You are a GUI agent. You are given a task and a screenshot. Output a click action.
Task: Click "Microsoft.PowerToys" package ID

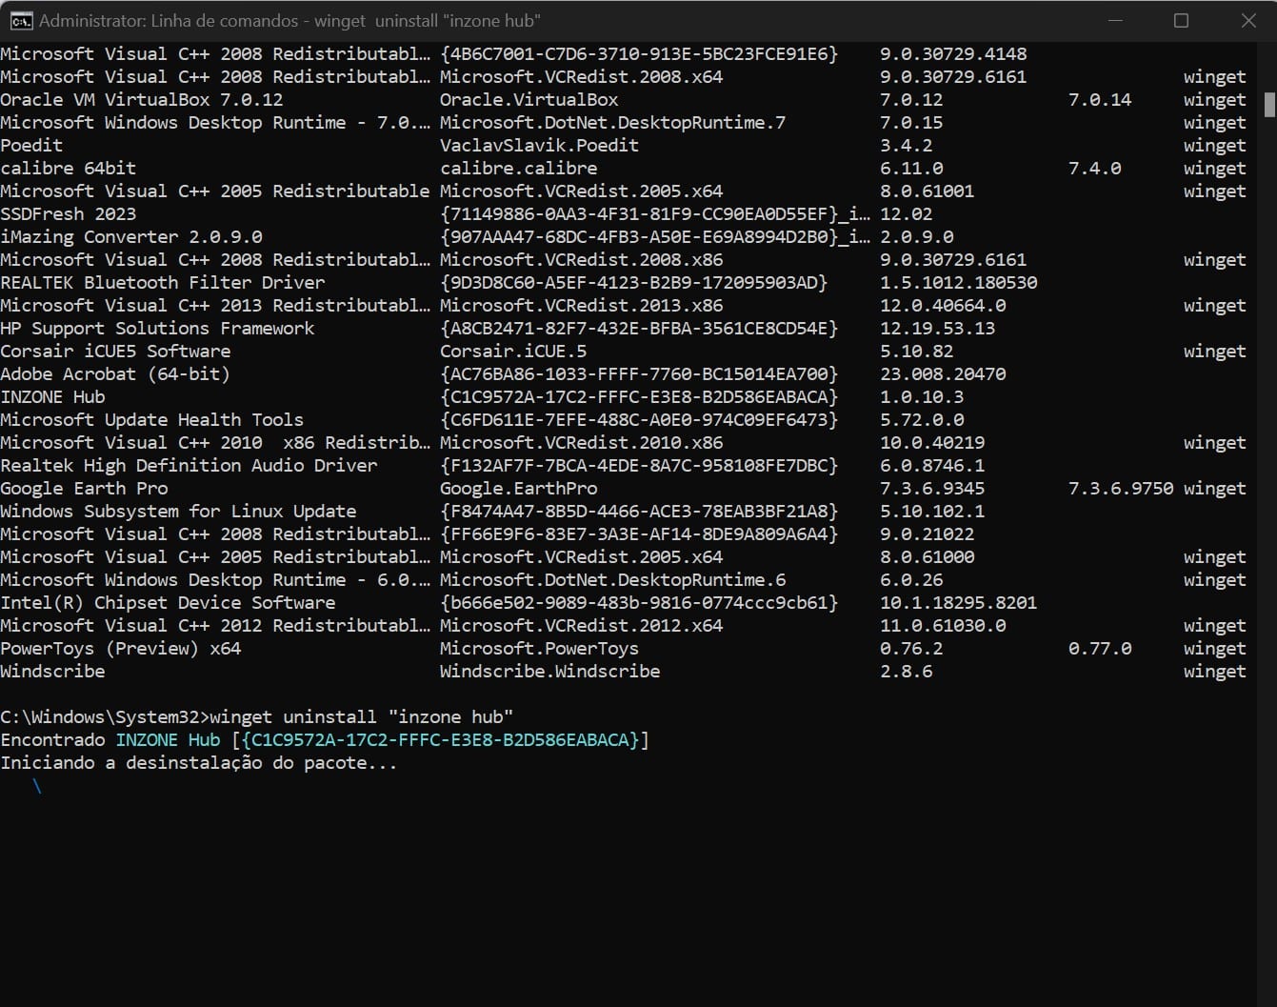click(x=539, y=648)
